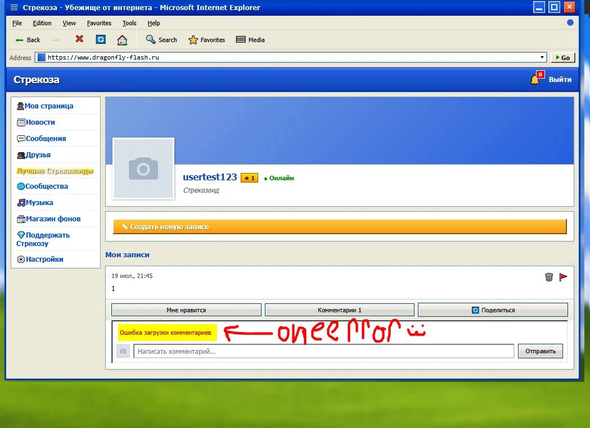
Task: Click the Стрекоза site logo
Action: coord(37,80)
